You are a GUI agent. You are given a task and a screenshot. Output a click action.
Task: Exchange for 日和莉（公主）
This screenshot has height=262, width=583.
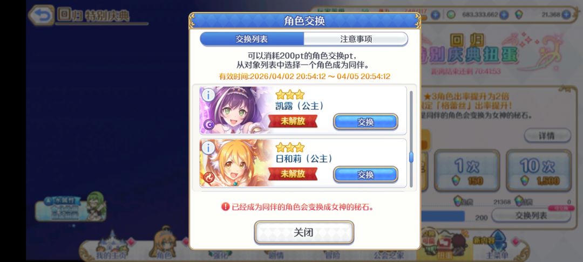(x=365, y=175)
